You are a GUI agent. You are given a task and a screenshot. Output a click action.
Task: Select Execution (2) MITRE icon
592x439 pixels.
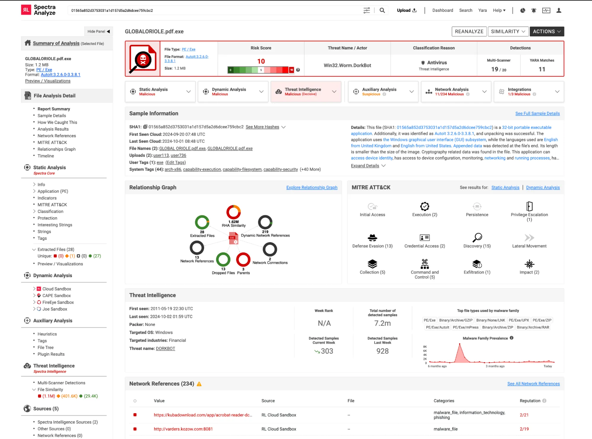tap(425, 206)
